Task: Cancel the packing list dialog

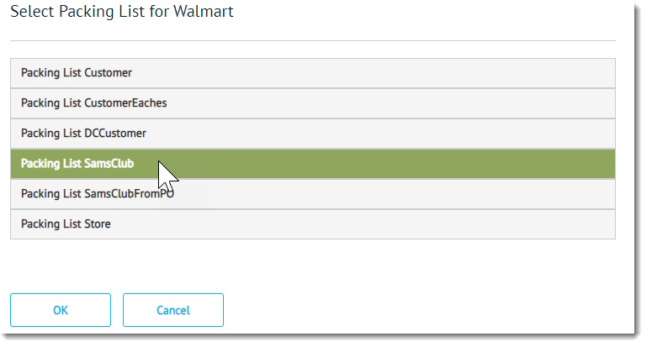Action: pos(173,310)
